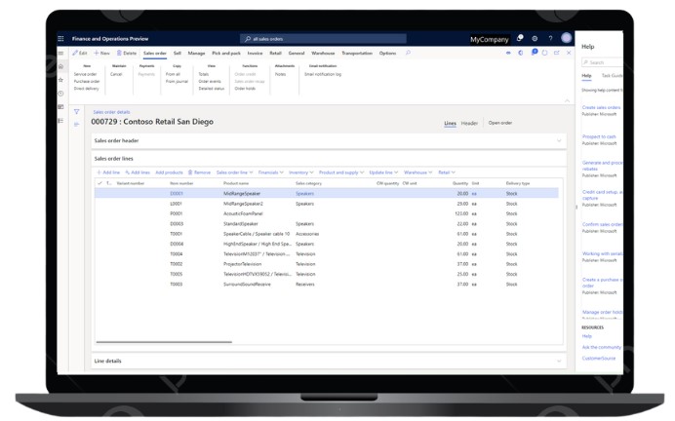Open Modules list icon in sidebar
The height and width of the screenshot is (421, 675).
point(60,121)
